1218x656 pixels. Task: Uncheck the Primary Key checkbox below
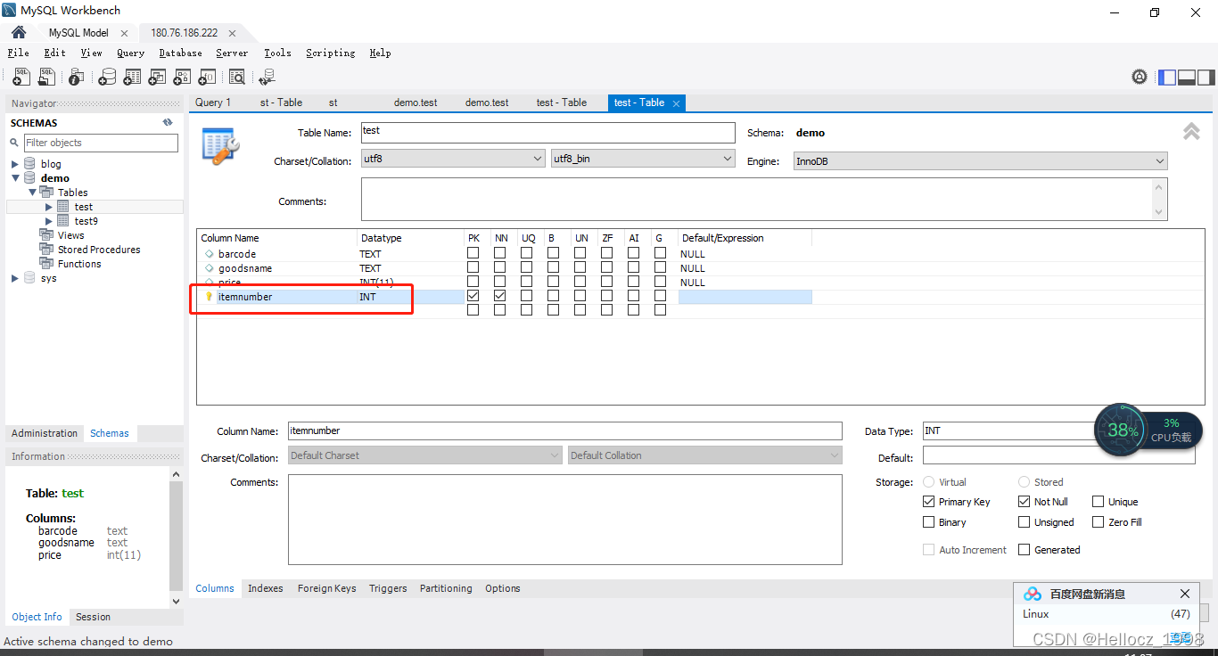(929, 502)
